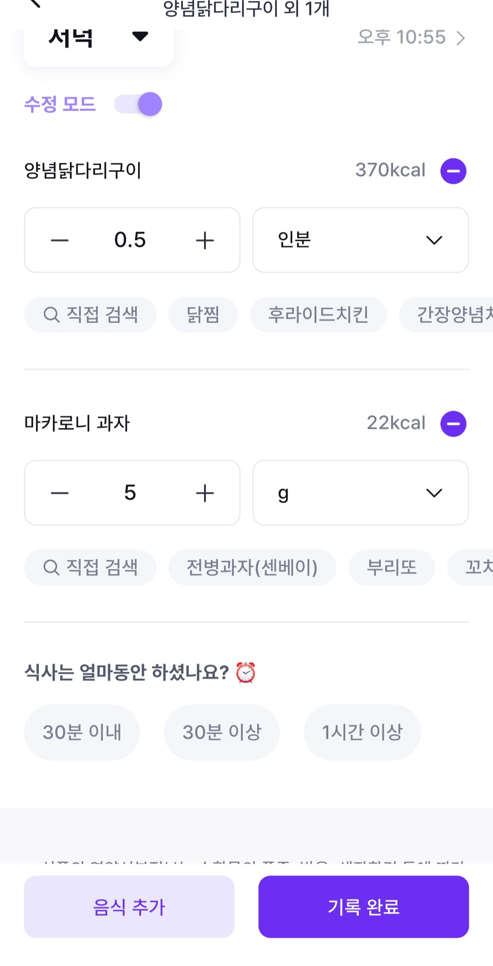Remove 양념닭다리구이 with purple minus icon
Screen dimensions: 493x966
tap(453, 171)
